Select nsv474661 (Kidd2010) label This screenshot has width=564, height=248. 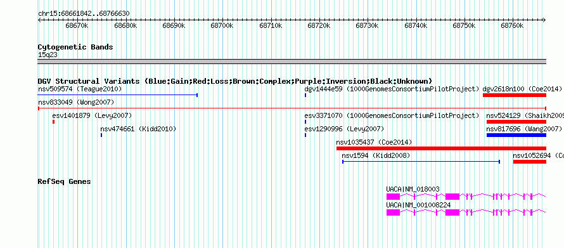(139, 129)
